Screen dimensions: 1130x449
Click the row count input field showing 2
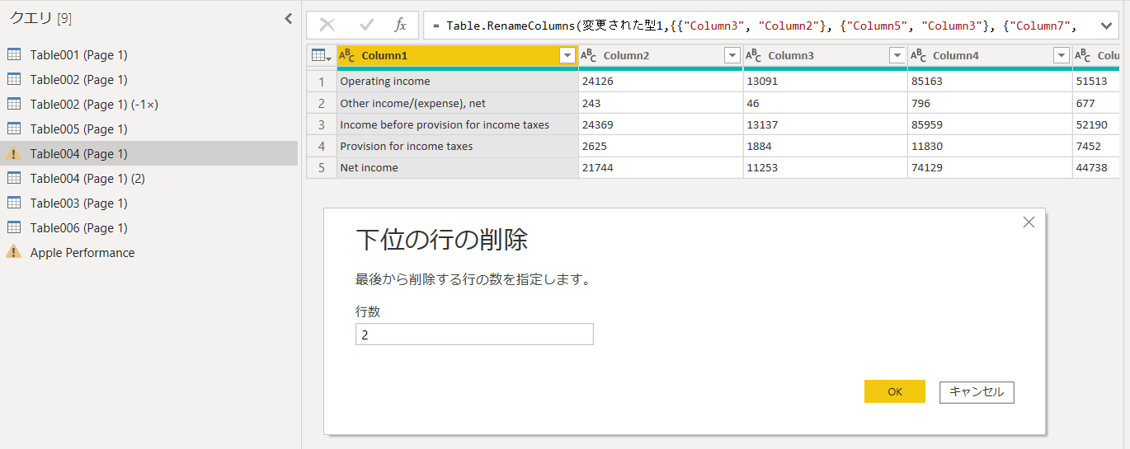(x=474, y=334)
